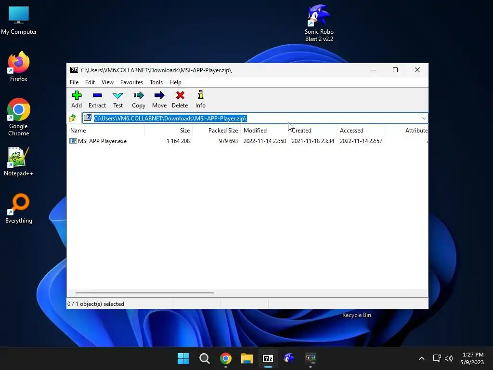Image resolution: width=493 pixels, height=370 pixels.
Task: Sort by Size column header
Action: click(x=169, y=130)
